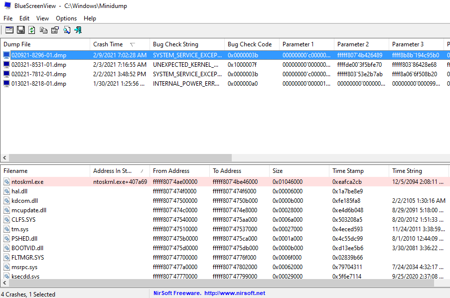Open the http://www.nirsoft.net link
The width and height of the screenshot is (450, 298).
click(235, 293)
